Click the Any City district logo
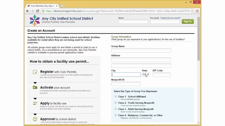The width and height of the screenshot is (225, 126). (x=34, y=20)
